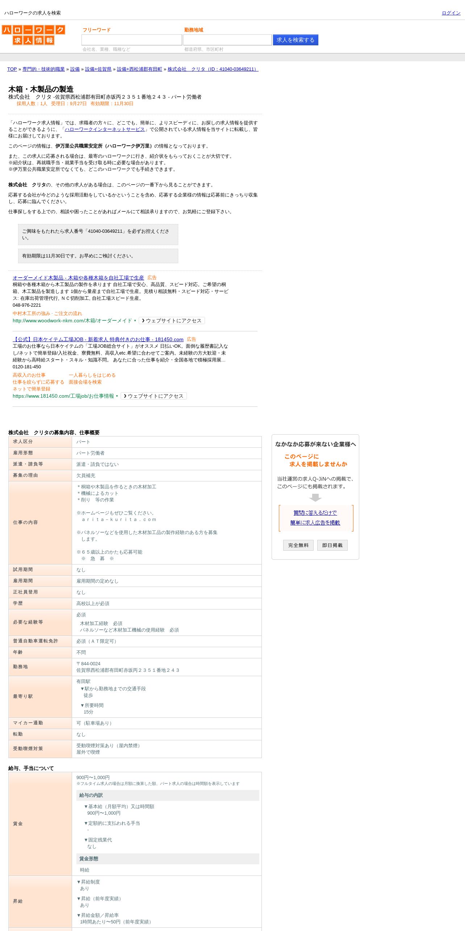Click the 賃金形態 section header
465x931 pixels.
(168, 859)
